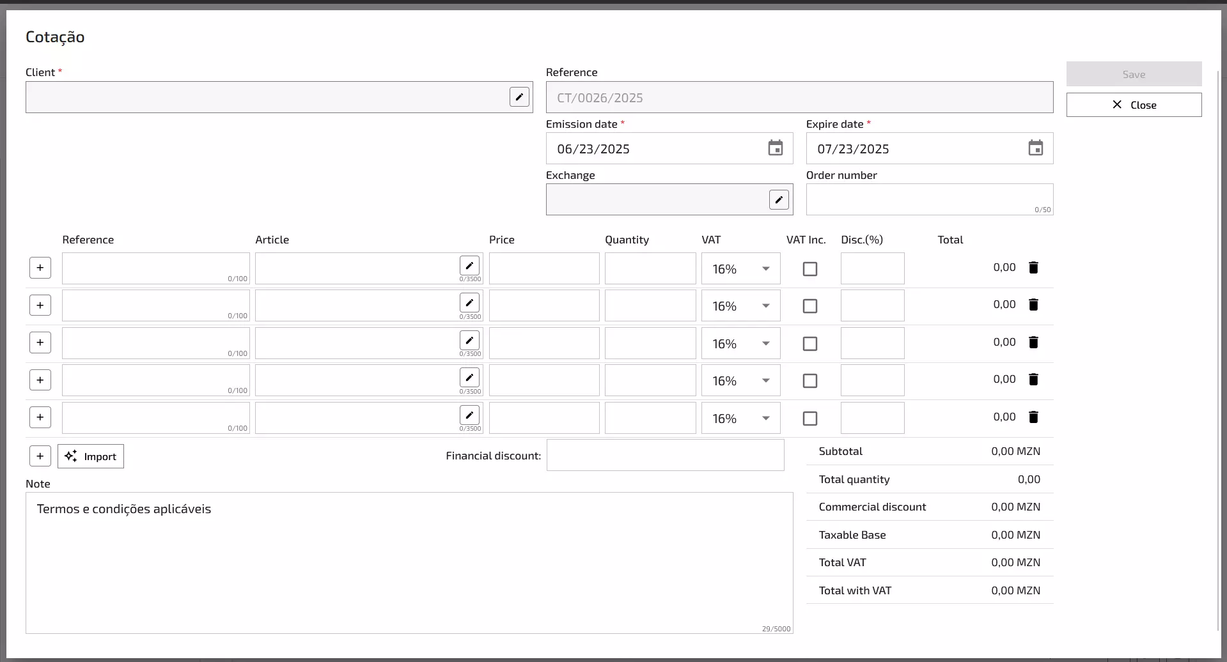Click the Emission date value 06/23/2025

pyautogui.click(x=593, y=149)
